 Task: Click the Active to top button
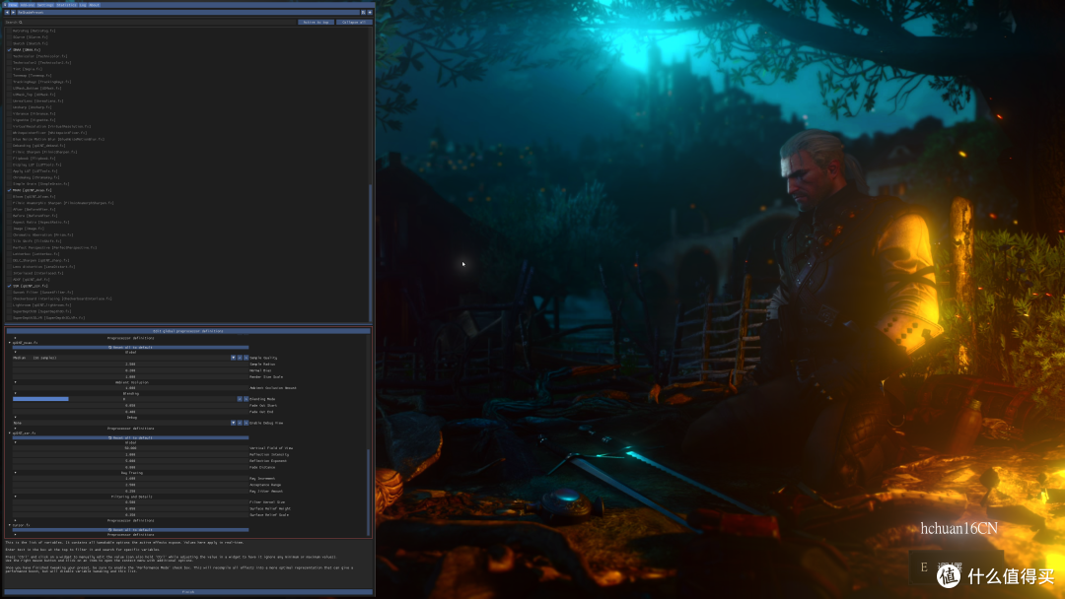click(316, 22)
